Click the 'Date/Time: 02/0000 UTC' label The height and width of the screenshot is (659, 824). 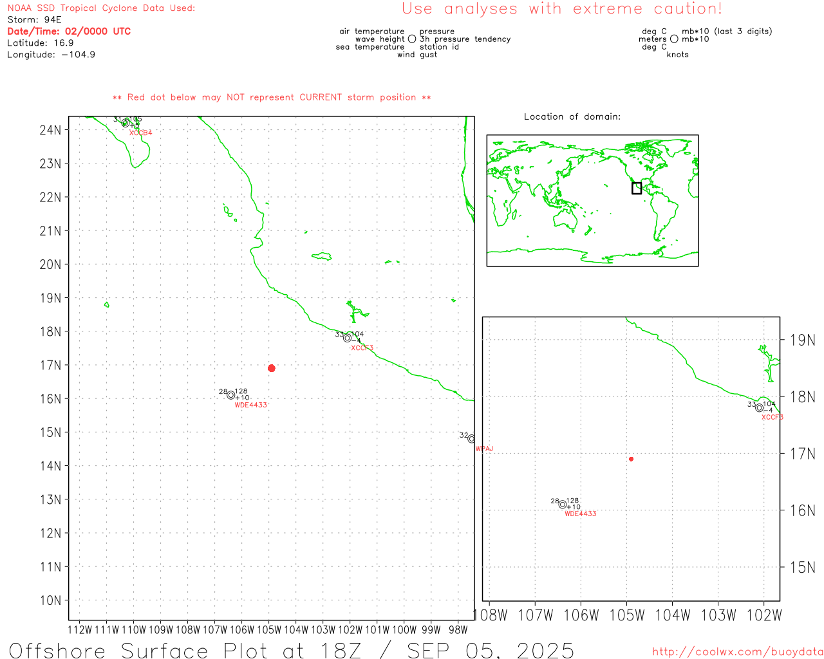(69, 32)
